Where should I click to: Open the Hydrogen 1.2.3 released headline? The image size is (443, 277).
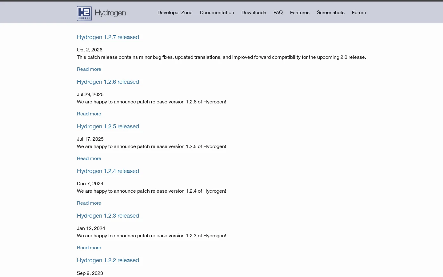click(108, 216)
